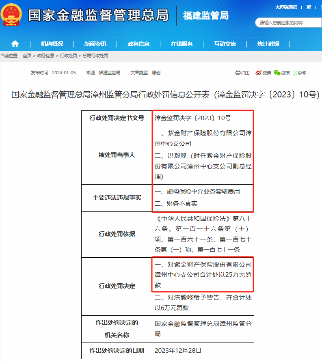Click the national emblem logo
Image resolution: width=322 pixels, height=362 pixels.
tap(11, 15)
